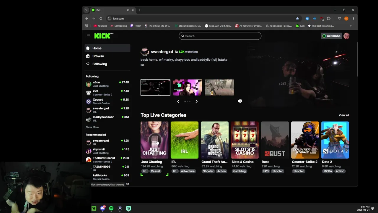Open the user avatar beside Get KICKs
This screenshot has height=213, width=378.
(x=346, y=36)
